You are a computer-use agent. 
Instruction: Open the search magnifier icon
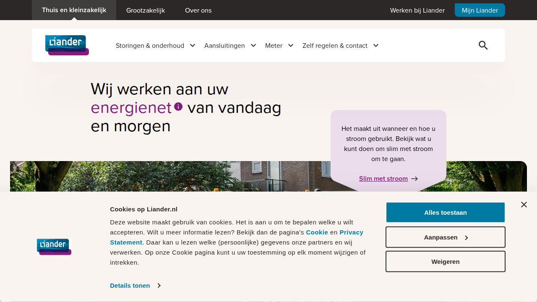tap(483, 45)
